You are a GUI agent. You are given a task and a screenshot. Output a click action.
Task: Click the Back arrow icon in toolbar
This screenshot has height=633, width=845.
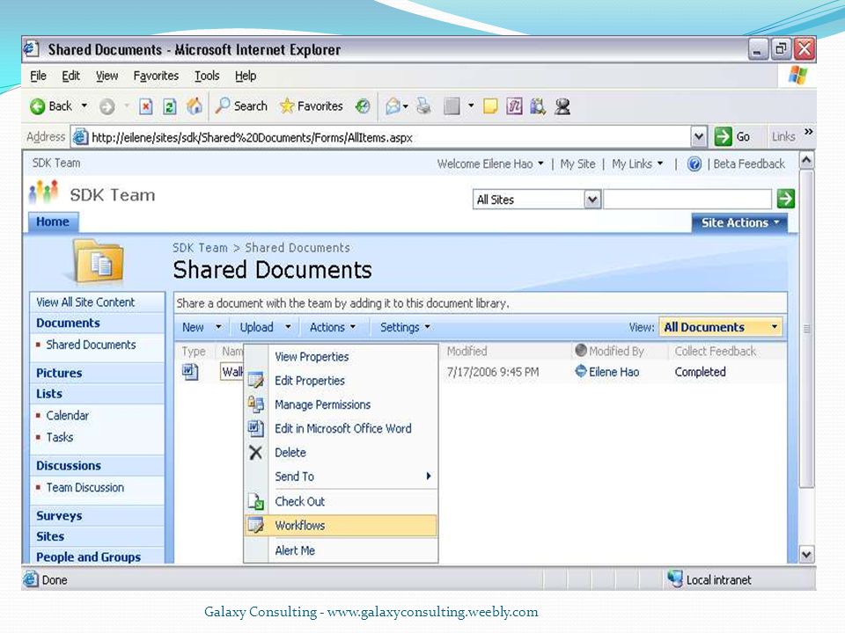pos(37,106)
